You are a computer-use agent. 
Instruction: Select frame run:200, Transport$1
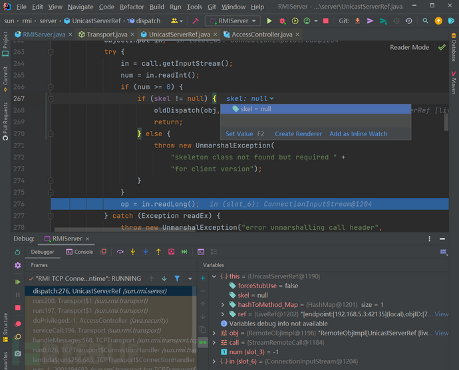tap(108, 301)
